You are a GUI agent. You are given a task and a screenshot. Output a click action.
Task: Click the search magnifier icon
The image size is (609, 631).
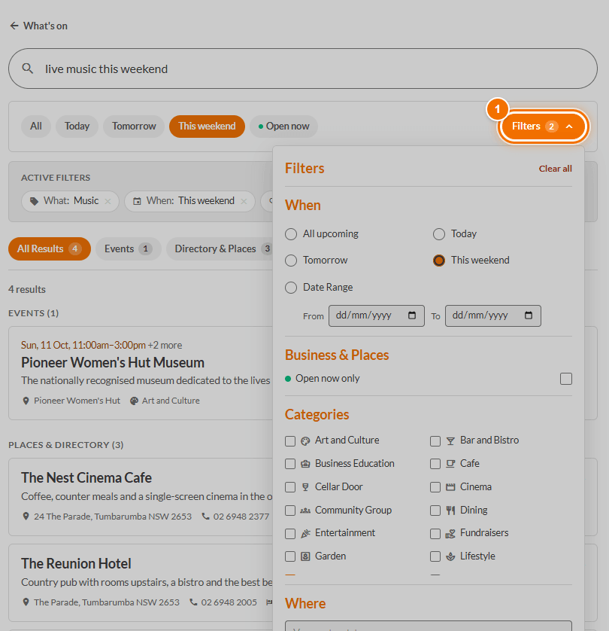[x=27, y=69]
